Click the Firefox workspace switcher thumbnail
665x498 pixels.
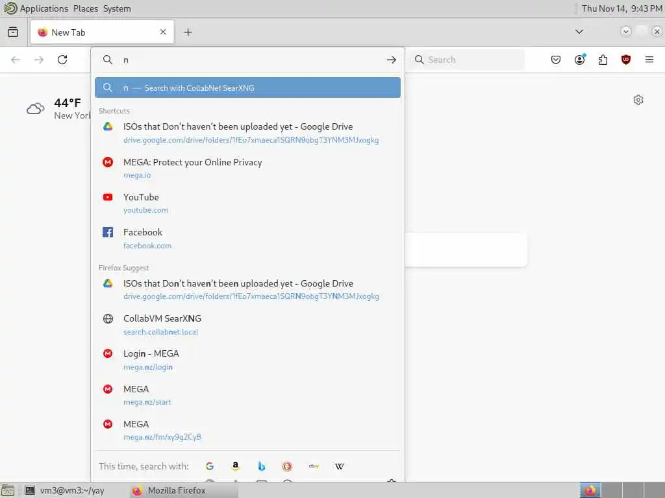590,490
